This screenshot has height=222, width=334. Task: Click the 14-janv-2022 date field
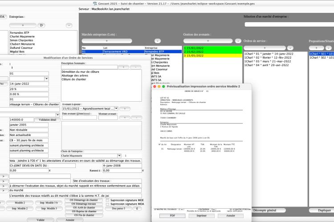point(29,84)
